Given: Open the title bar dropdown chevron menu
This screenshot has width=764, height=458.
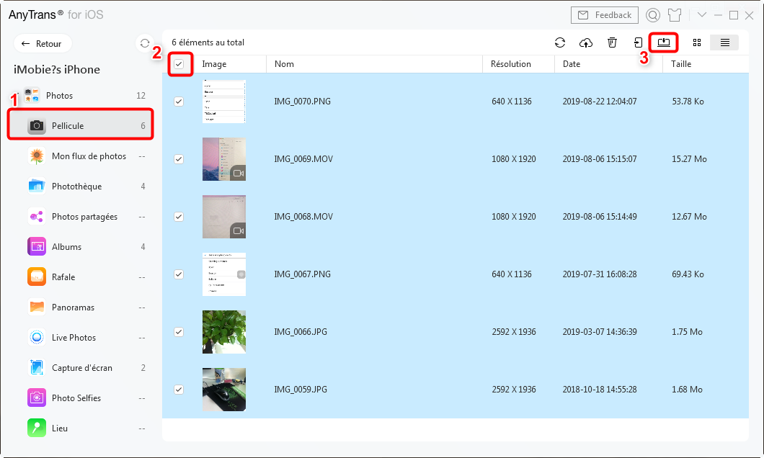Looking at the screenshot, I should [x=701, y=15].
